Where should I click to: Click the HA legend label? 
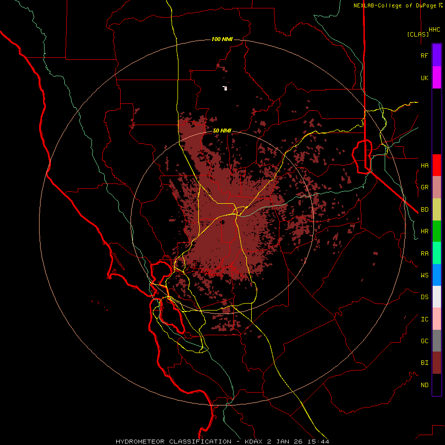[x=424, y=166]
